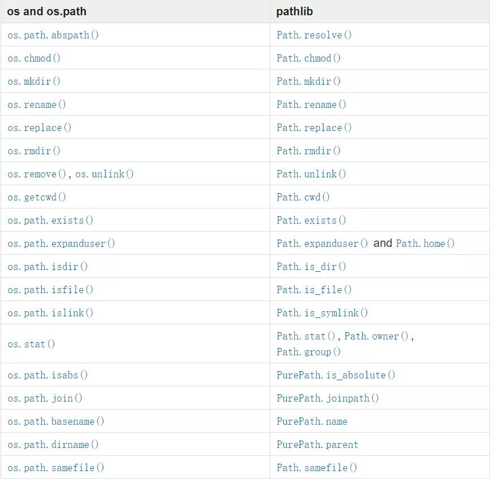
Task: Follow the Path.mkdir() link
Action: (x=309, y=81)
